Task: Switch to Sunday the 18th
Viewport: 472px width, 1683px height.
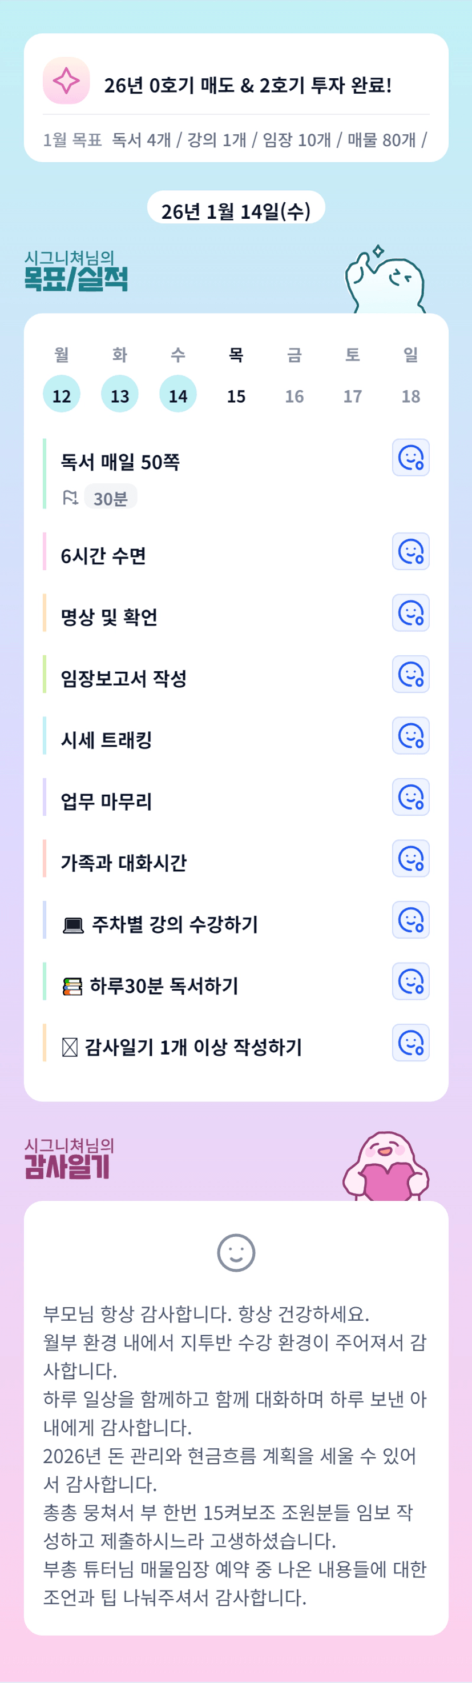Action: [x=410, y=395]
